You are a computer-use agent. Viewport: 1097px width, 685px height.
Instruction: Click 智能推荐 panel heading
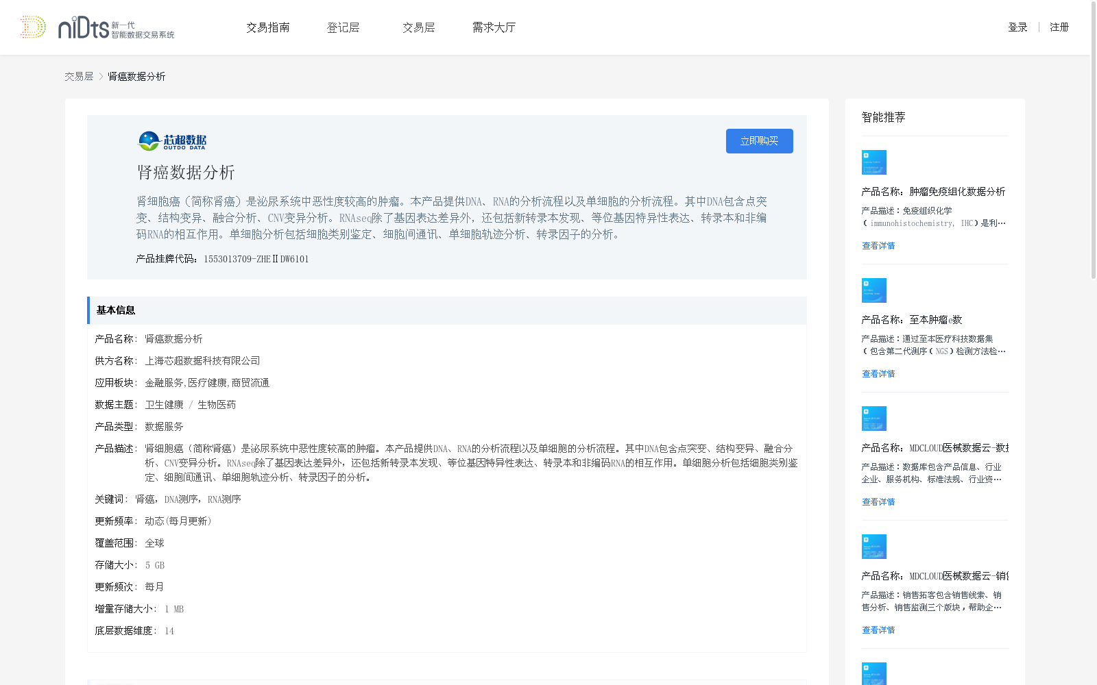tap(884, 117)
